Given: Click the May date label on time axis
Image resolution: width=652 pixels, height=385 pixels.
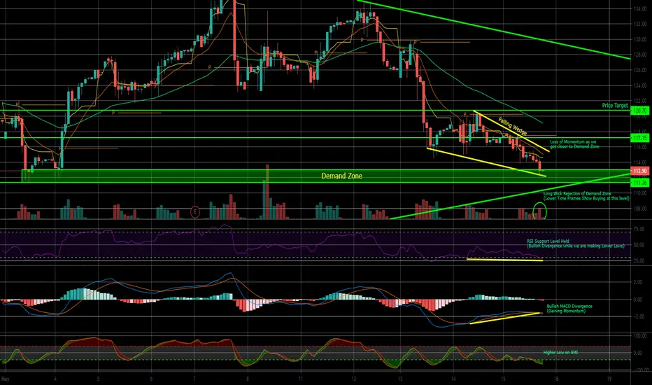Looking at the screenshot, I should coord(5,379).
